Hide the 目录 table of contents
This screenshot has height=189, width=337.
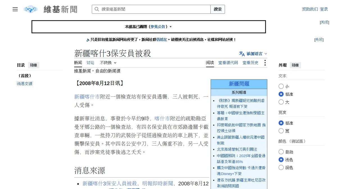tap(34, 65)
